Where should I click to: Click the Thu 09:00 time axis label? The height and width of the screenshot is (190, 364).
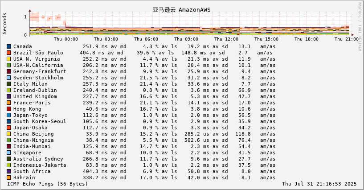pyautogui.click(x=186, y=39)
